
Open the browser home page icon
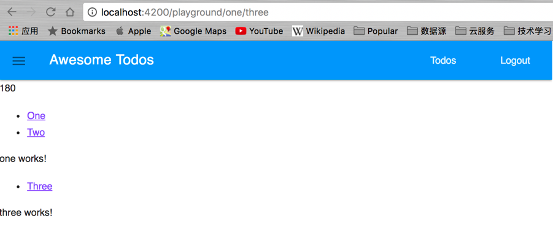[x=70, y=12]
